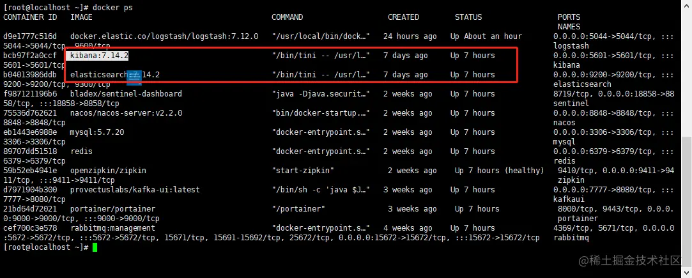Click the redis image name

point(82,151)
